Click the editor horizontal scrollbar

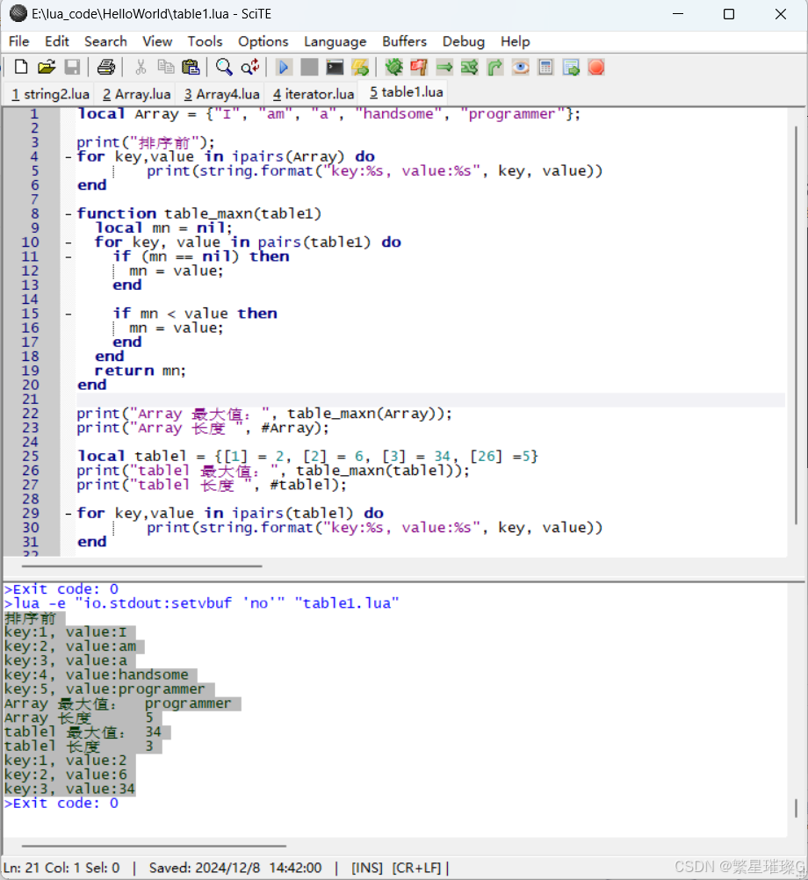pos(142,566)
